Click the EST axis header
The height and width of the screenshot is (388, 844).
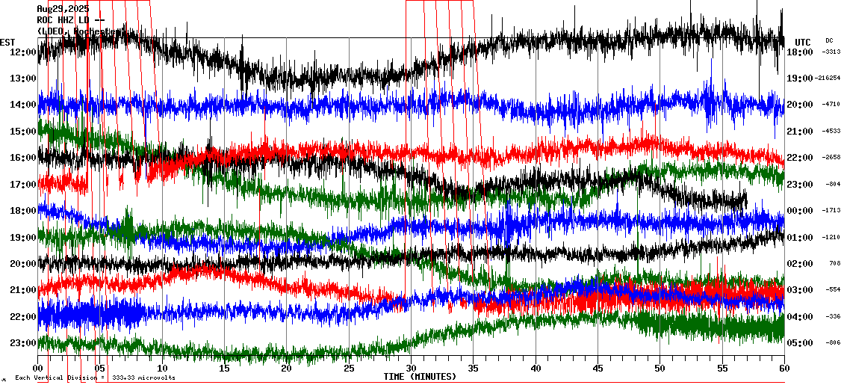(x=7, y=42)
